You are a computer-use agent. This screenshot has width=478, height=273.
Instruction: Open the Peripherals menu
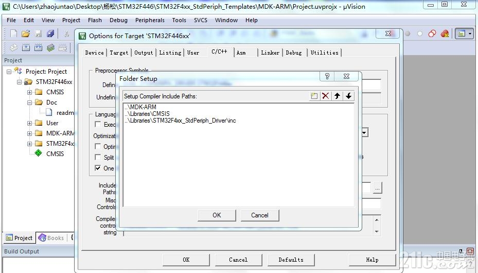point(150,20)
